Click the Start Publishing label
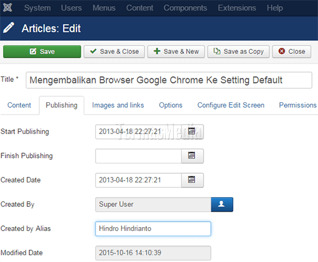 (x=25, y=132)
